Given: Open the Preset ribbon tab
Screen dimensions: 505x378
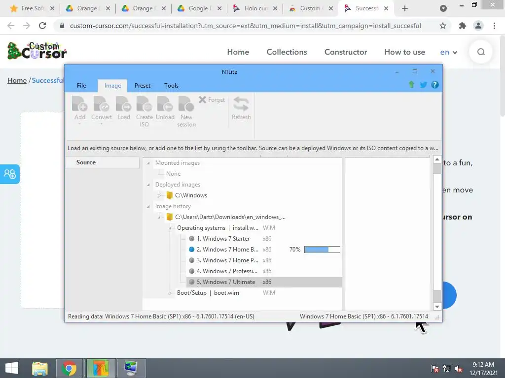Looking at the screenshot, I should coord(143,86).
